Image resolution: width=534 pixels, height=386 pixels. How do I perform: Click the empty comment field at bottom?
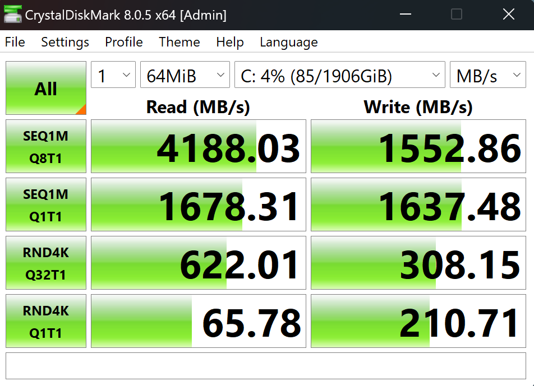coord(266,366)
